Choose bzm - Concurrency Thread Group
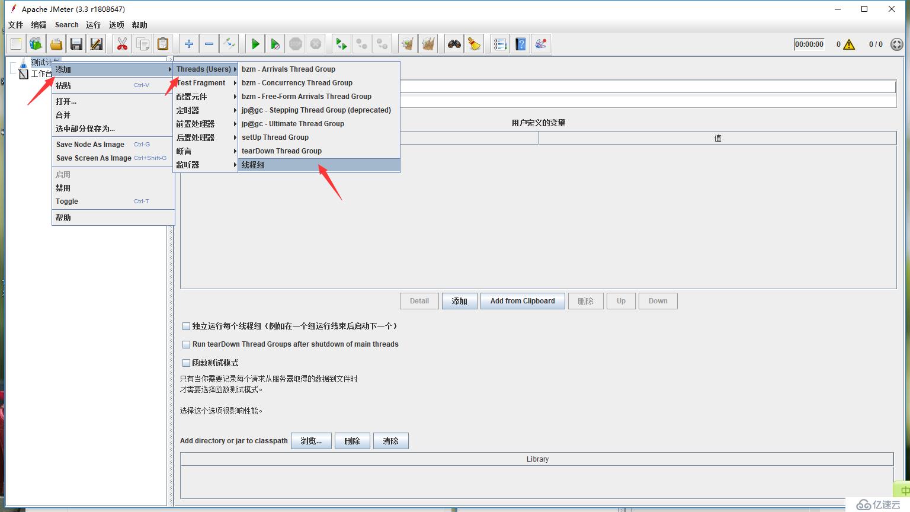 click(x=319, y=83)
